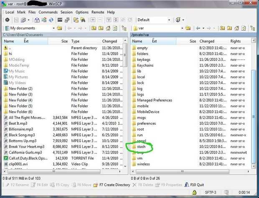Open Preferences gear icon in toolbar
This screenshot has width=259, height=198.
pyautogui.click(x=7, y=20)
